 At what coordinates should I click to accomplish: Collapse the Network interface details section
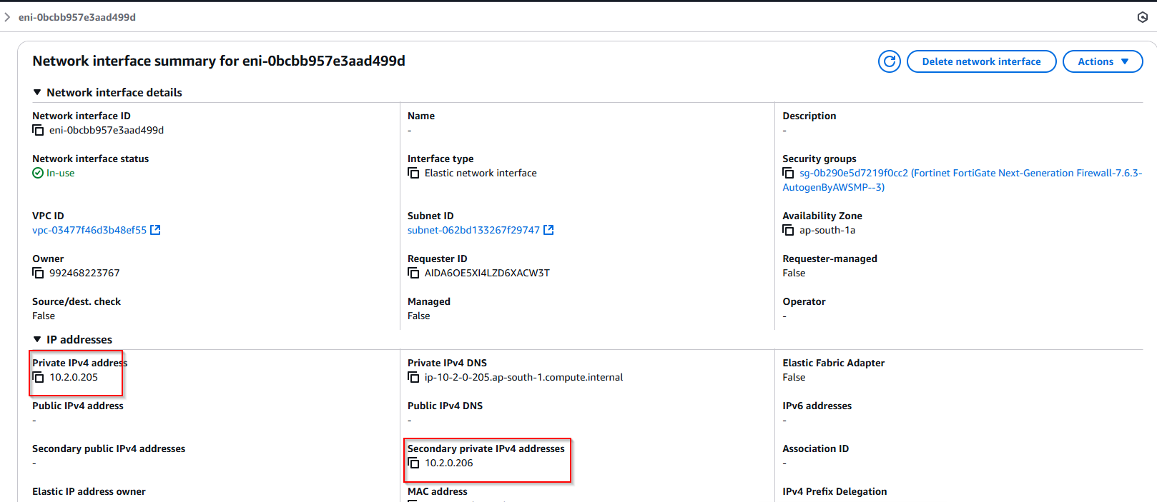37,92
